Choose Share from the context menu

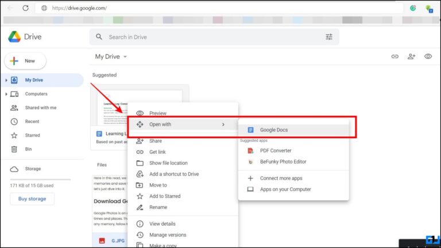click(183, 141)
